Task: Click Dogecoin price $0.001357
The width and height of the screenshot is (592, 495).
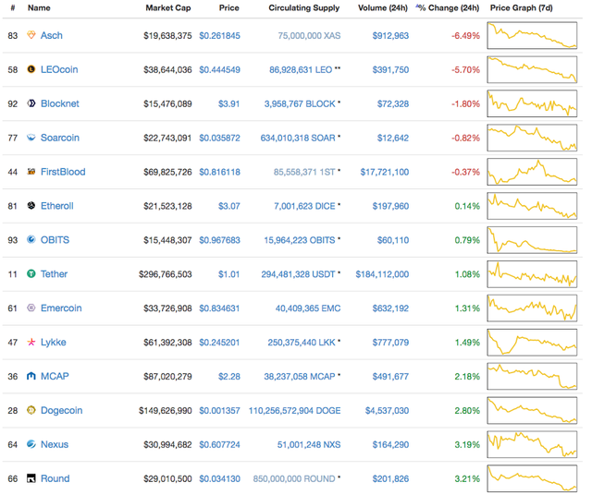Action: point(220,411)
